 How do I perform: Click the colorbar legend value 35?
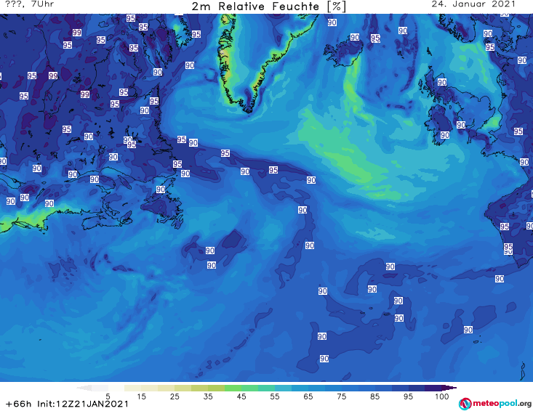pyautogui.click(x=208, y=396)
